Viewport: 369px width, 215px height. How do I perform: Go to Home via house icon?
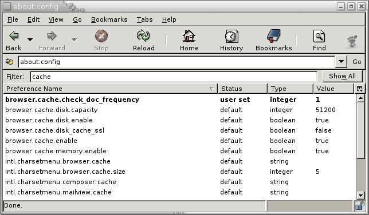(189, 36)
